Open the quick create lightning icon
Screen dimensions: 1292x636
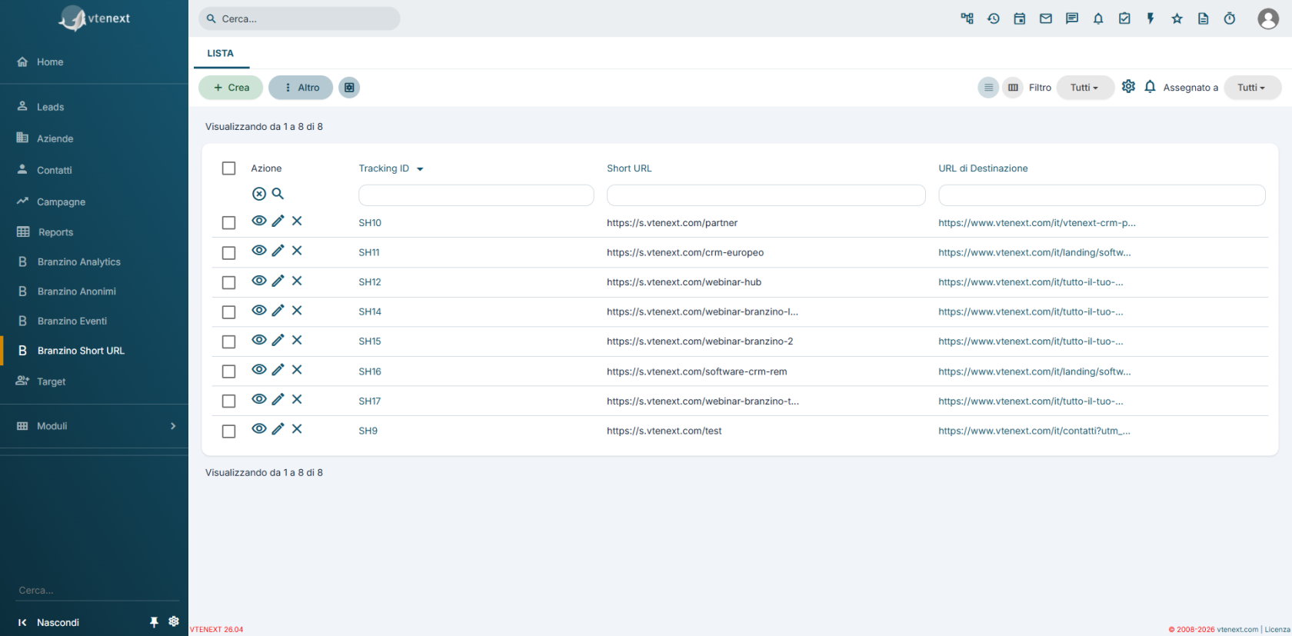coord(1150,18)
